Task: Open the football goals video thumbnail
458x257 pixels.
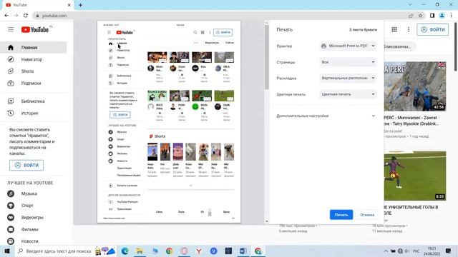Action: click(x=415, y=176)
